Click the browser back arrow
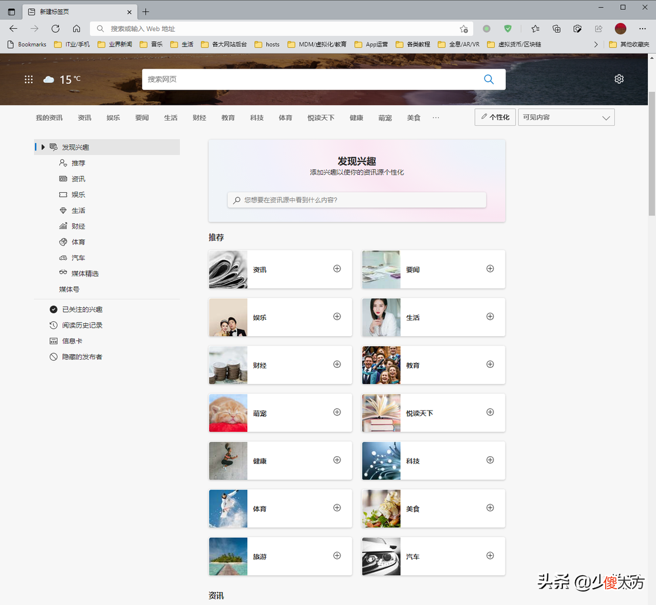The image size is (656, 605). (13, 29)
